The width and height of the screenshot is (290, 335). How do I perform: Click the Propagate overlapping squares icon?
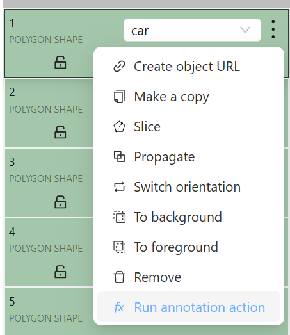119,157
